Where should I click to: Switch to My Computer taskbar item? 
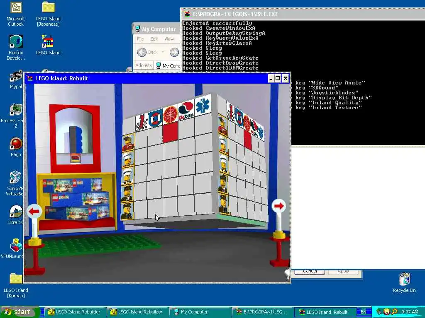[200, 312]
